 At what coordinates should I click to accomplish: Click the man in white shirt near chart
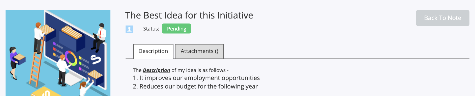[63, 70]
